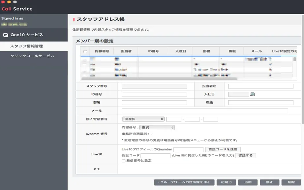Viewport: 304px width, 190px height.
Task: Select the Qoo10 サービス sidebar section
Action: coord(34,35)
